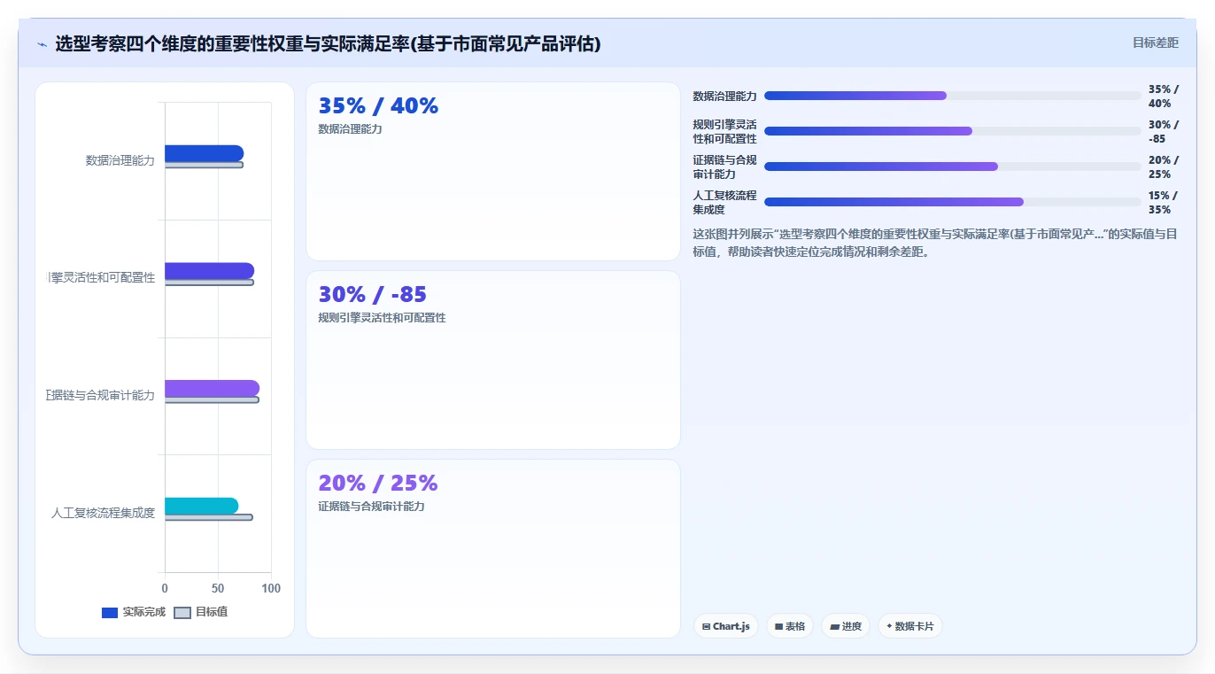The height and width of the screenshot is (674, 1215).
Task: Open the 20% / 25% data card
Action: (x=493, y=548)
